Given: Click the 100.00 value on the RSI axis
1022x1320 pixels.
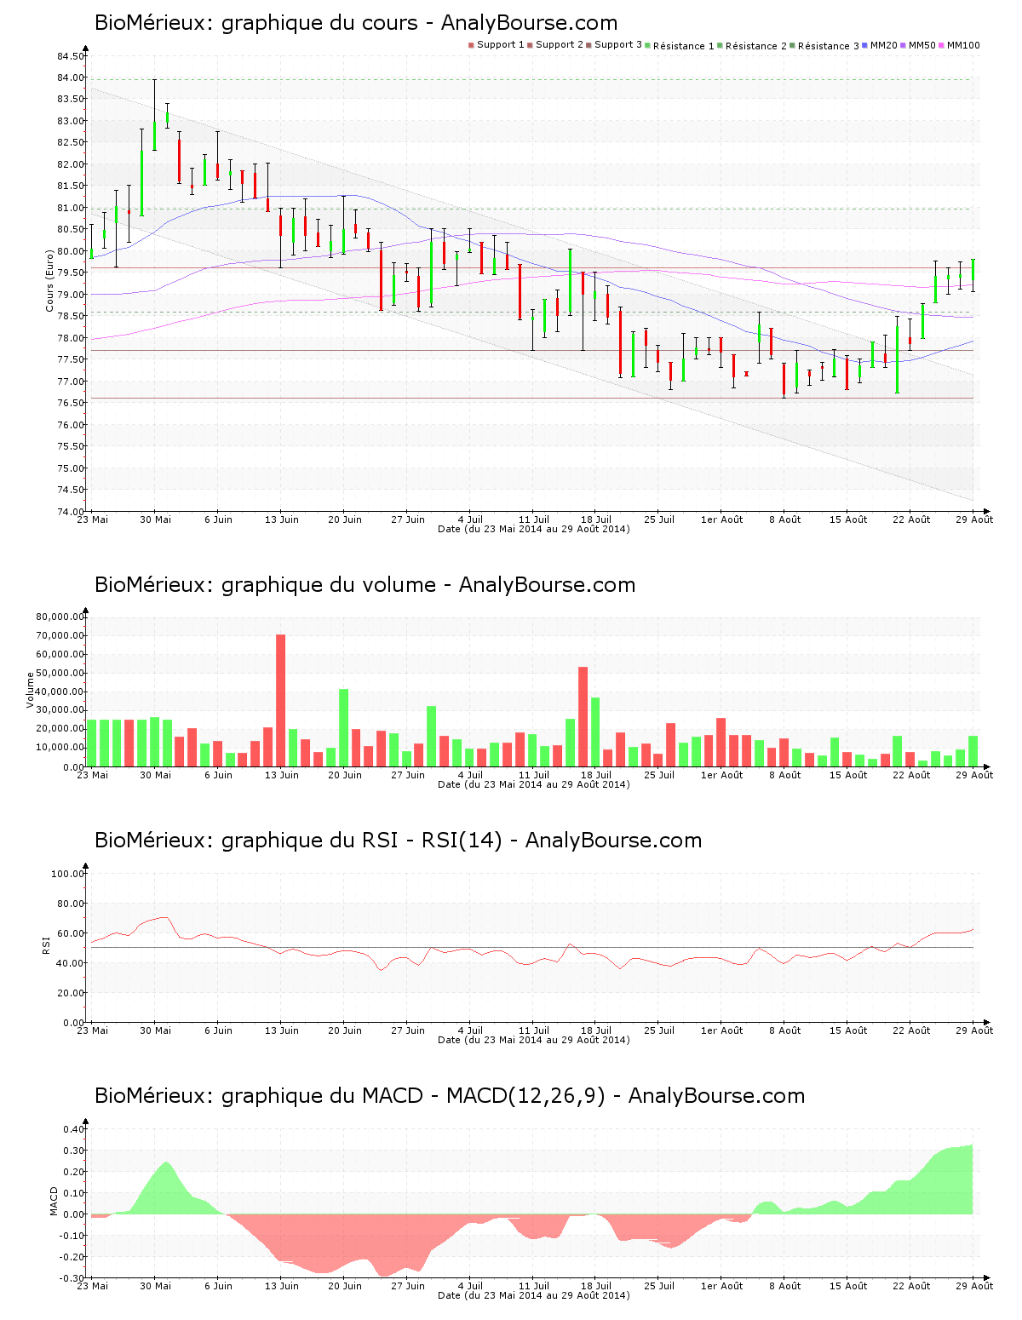Looking at the screenshot, I should pyautogui.click(x=68, y=874).
